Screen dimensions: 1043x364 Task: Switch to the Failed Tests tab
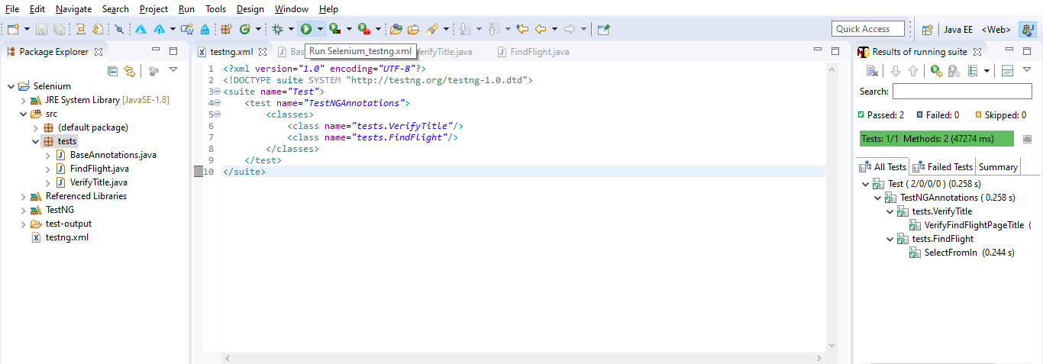(943, 167)
